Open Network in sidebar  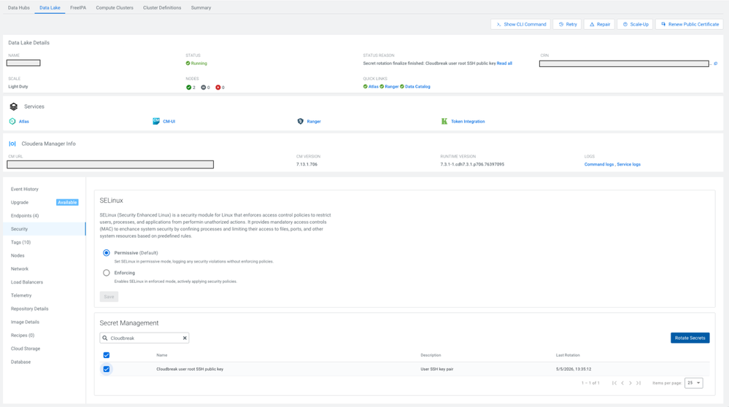(45, 269)
